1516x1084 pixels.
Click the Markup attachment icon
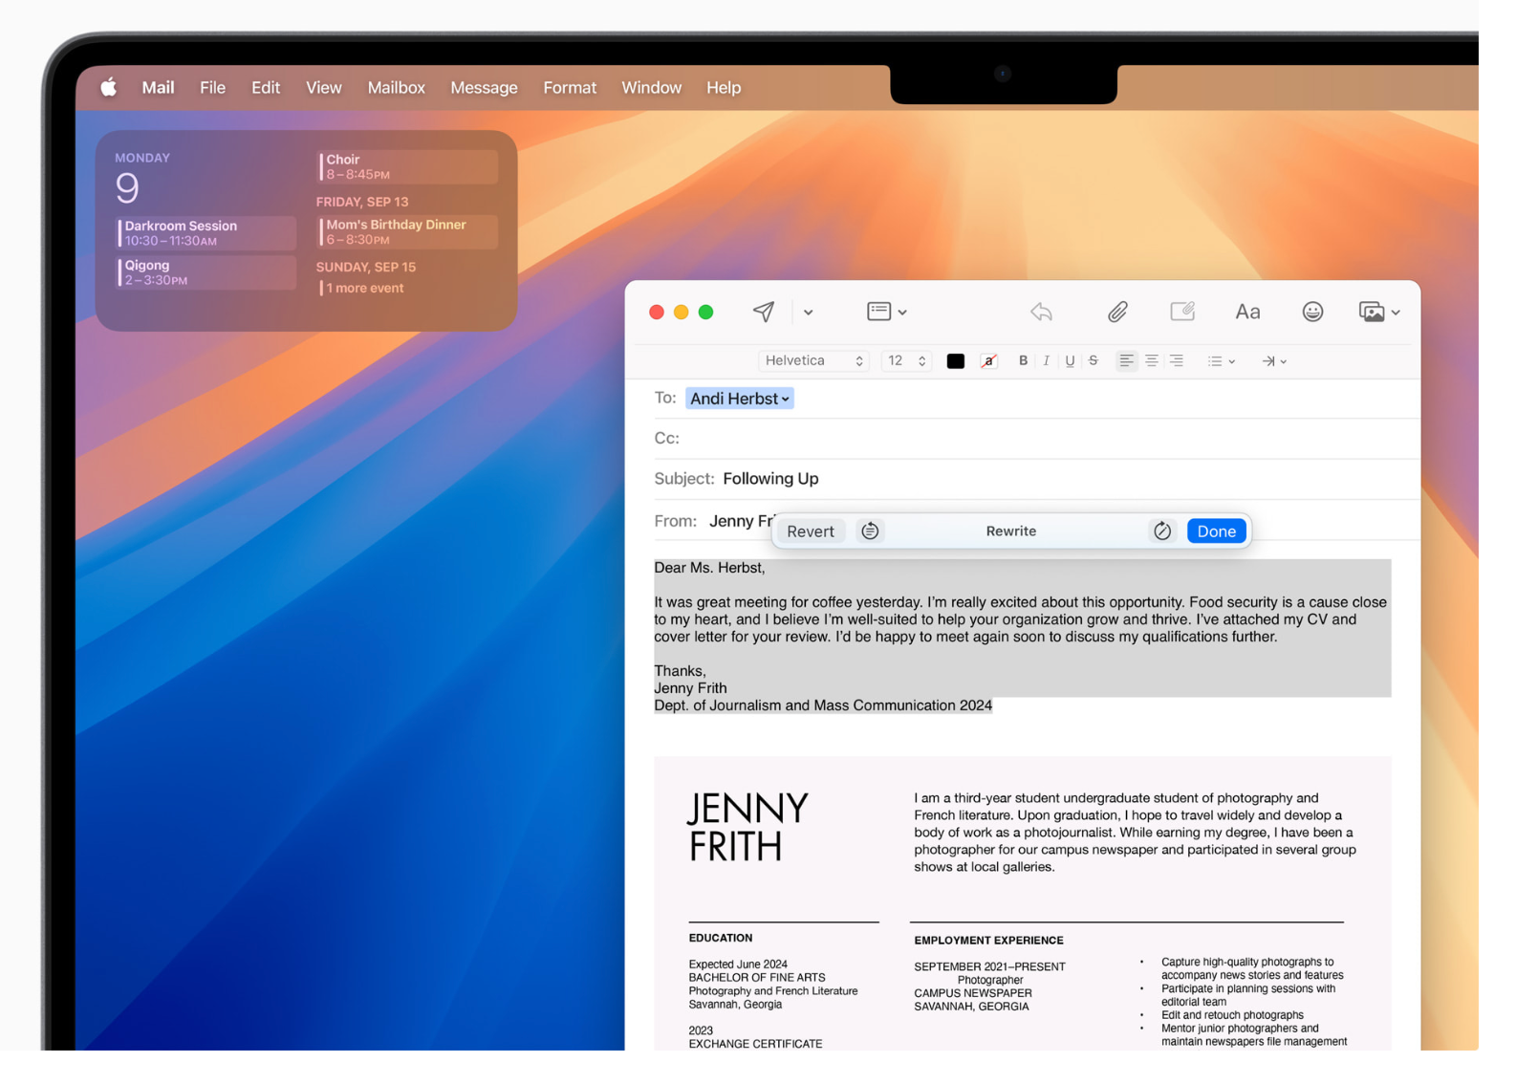[1182, 312]
